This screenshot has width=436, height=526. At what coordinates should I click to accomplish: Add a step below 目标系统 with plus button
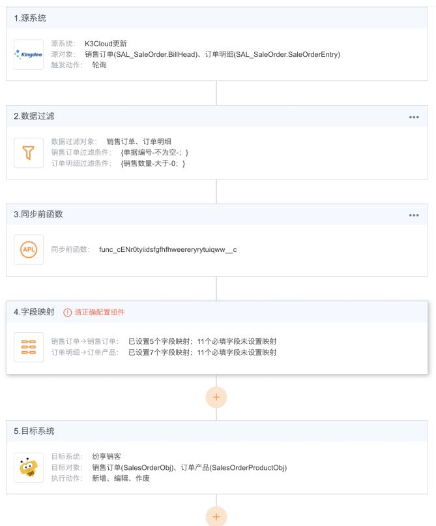216,516
